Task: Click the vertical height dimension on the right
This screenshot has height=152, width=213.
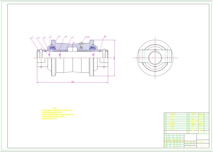Action: pyautogui.click(x=114, y=58)
